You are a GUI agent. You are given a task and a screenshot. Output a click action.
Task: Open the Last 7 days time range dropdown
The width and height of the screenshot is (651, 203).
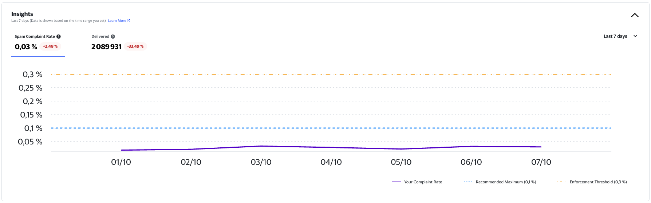(x=615, y=36)
